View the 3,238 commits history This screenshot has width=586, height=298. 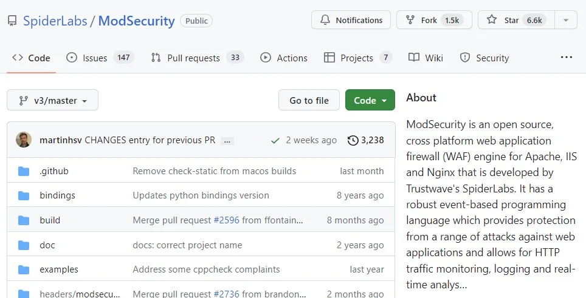366,140
